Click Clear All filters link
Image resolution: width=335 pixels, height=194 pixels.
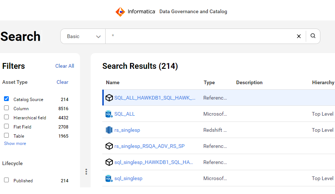pyautogui.click(x=65, y=66)
